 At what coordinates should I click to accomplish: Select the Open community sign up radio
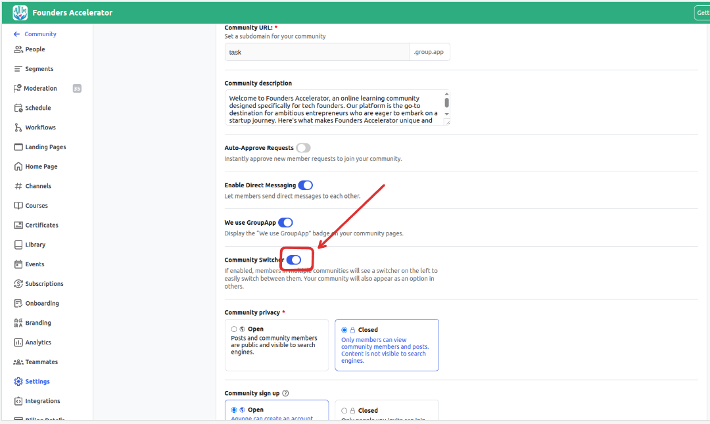234,410
